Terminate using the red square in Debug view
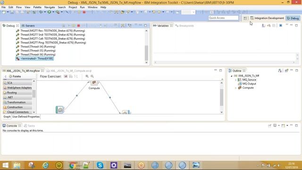Image resolution: width=302 pixels, height=170 pixels. tap(79, 25)
